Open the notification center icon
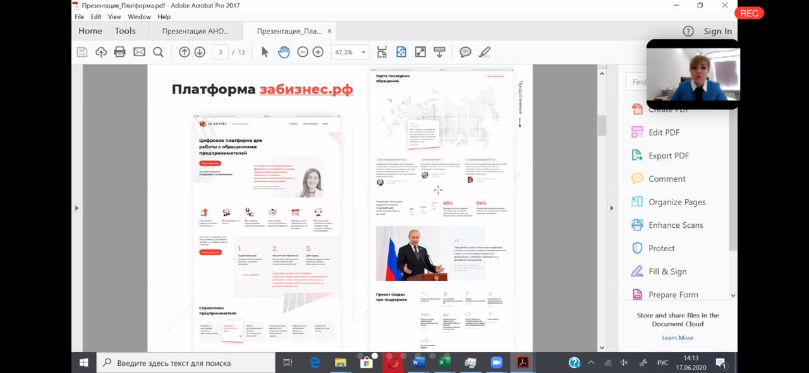 [720, 363]
